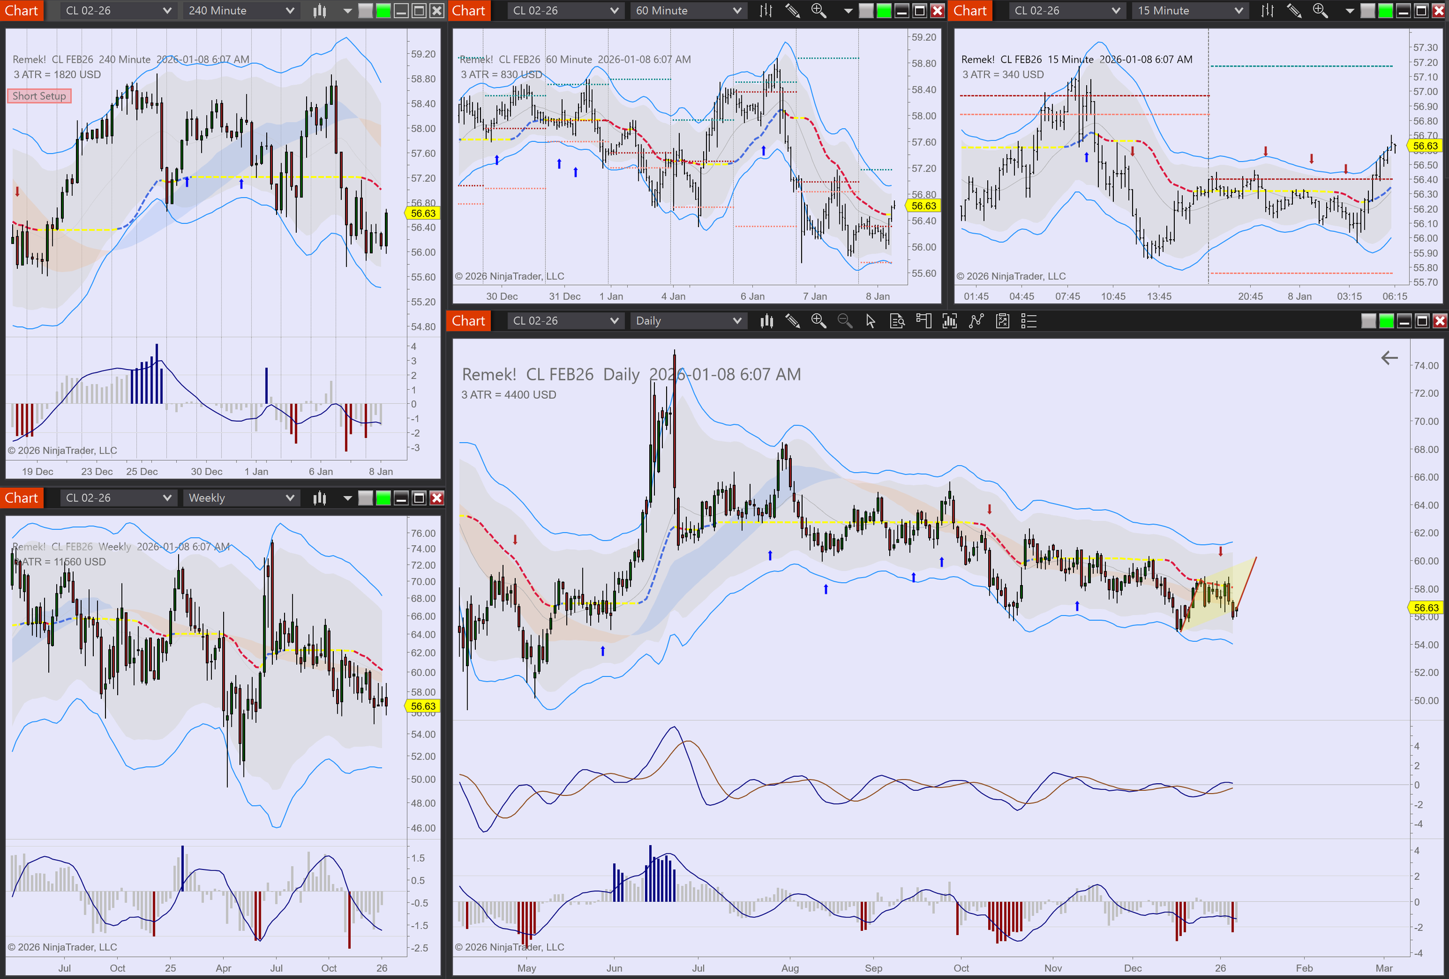This screenshot has height=979, width=1449.
Task: Toggle green instrument link on Weekly chart
Action: point(384,498)
